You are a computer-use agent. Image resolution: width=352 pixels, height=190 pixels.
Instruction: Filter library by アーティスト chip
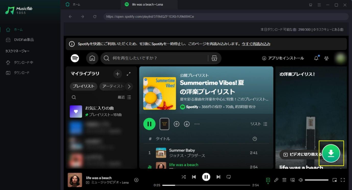point(113,86)
